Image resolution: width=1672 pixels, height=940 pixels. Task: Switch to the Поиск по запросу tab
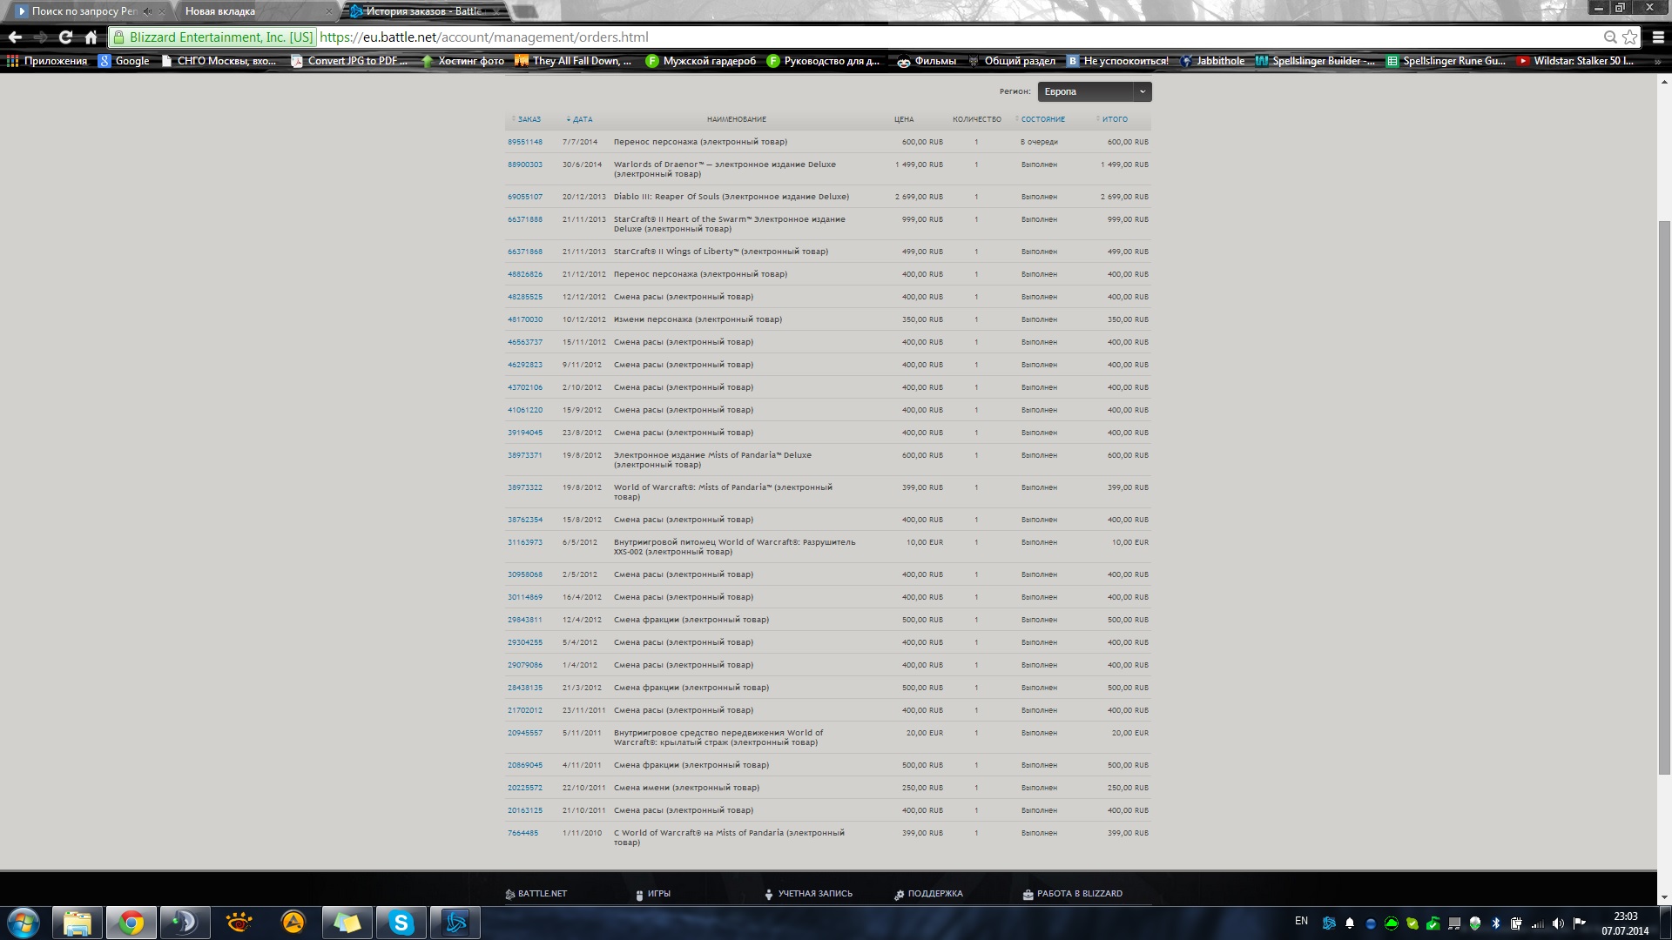[83, 11]
